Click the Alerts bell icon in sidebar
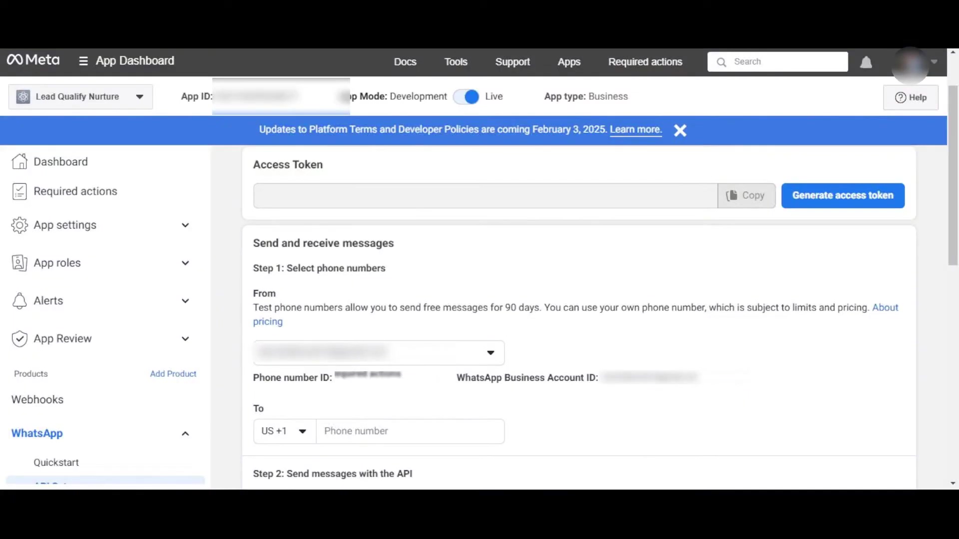The width and height of the screenshot is (959, 539). point(19,301)
